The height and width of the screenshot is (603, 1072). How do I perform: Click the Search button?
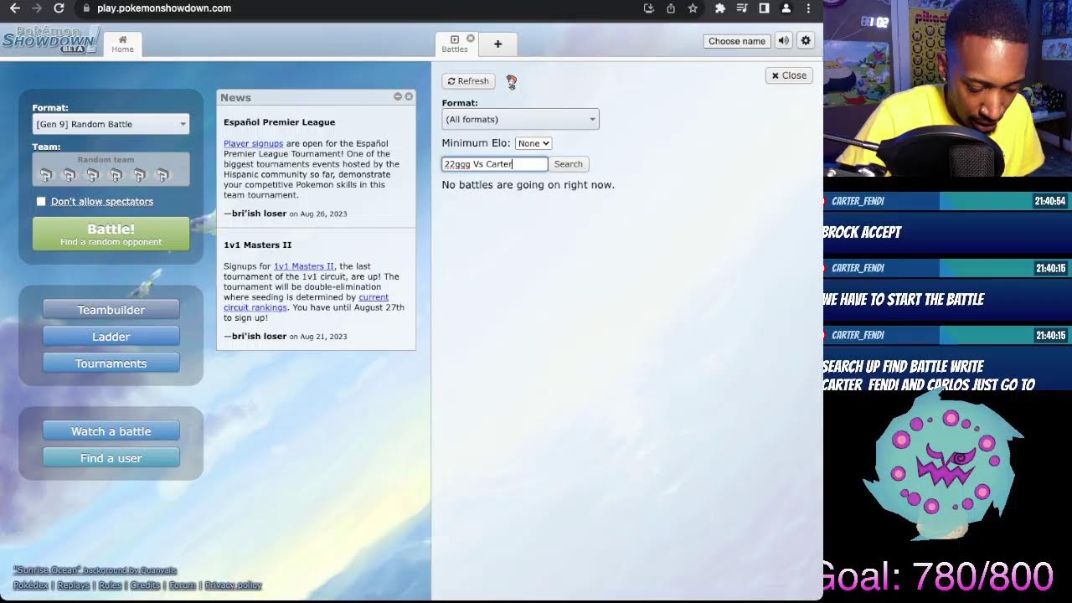coord(568,164)
